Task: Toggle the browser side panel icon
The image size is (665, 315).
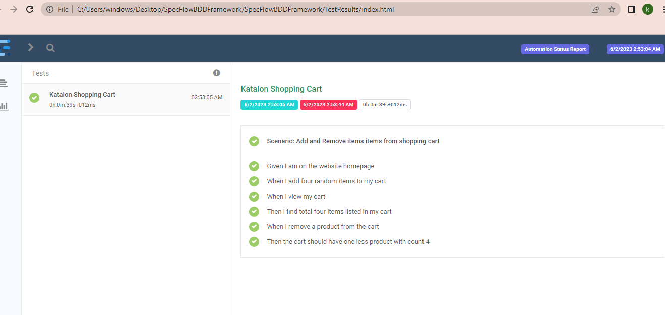Action: coord(631,9)
